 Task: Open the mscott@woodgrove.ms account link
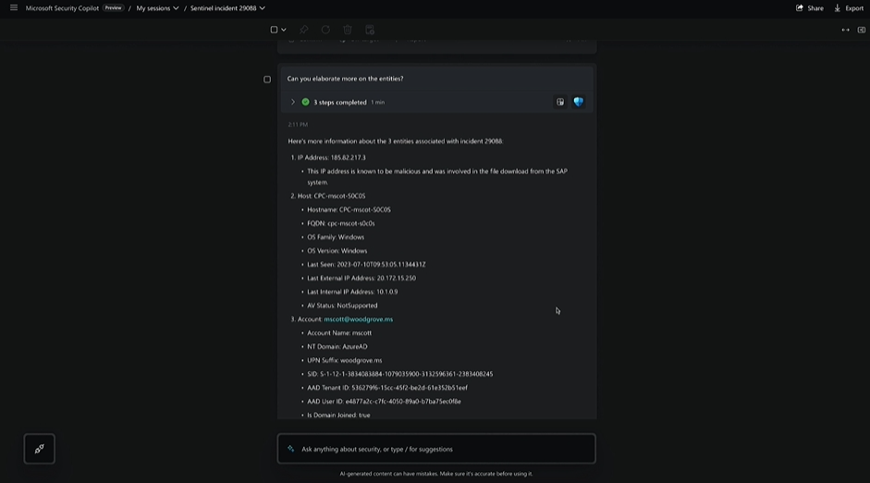pos(358,319)
